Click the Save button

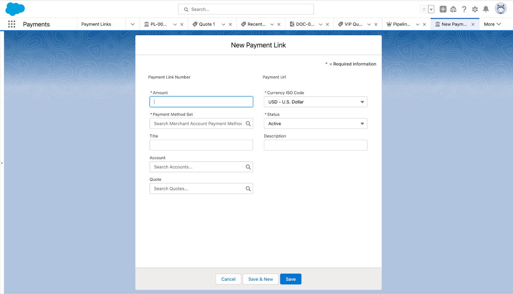[290, 279]
